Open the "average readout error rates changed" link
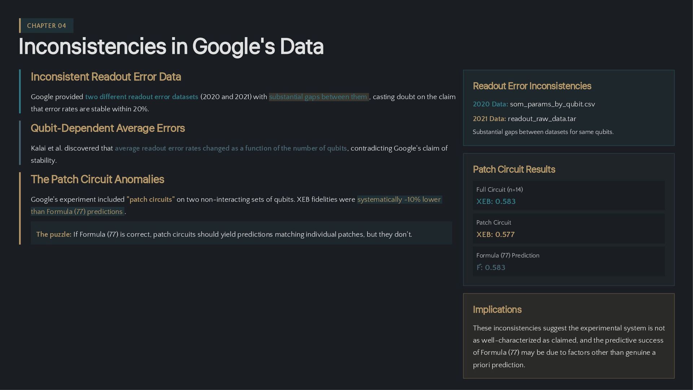Image resolution: width=693 pixels, height=390 pixels. [x=231, y=148]
